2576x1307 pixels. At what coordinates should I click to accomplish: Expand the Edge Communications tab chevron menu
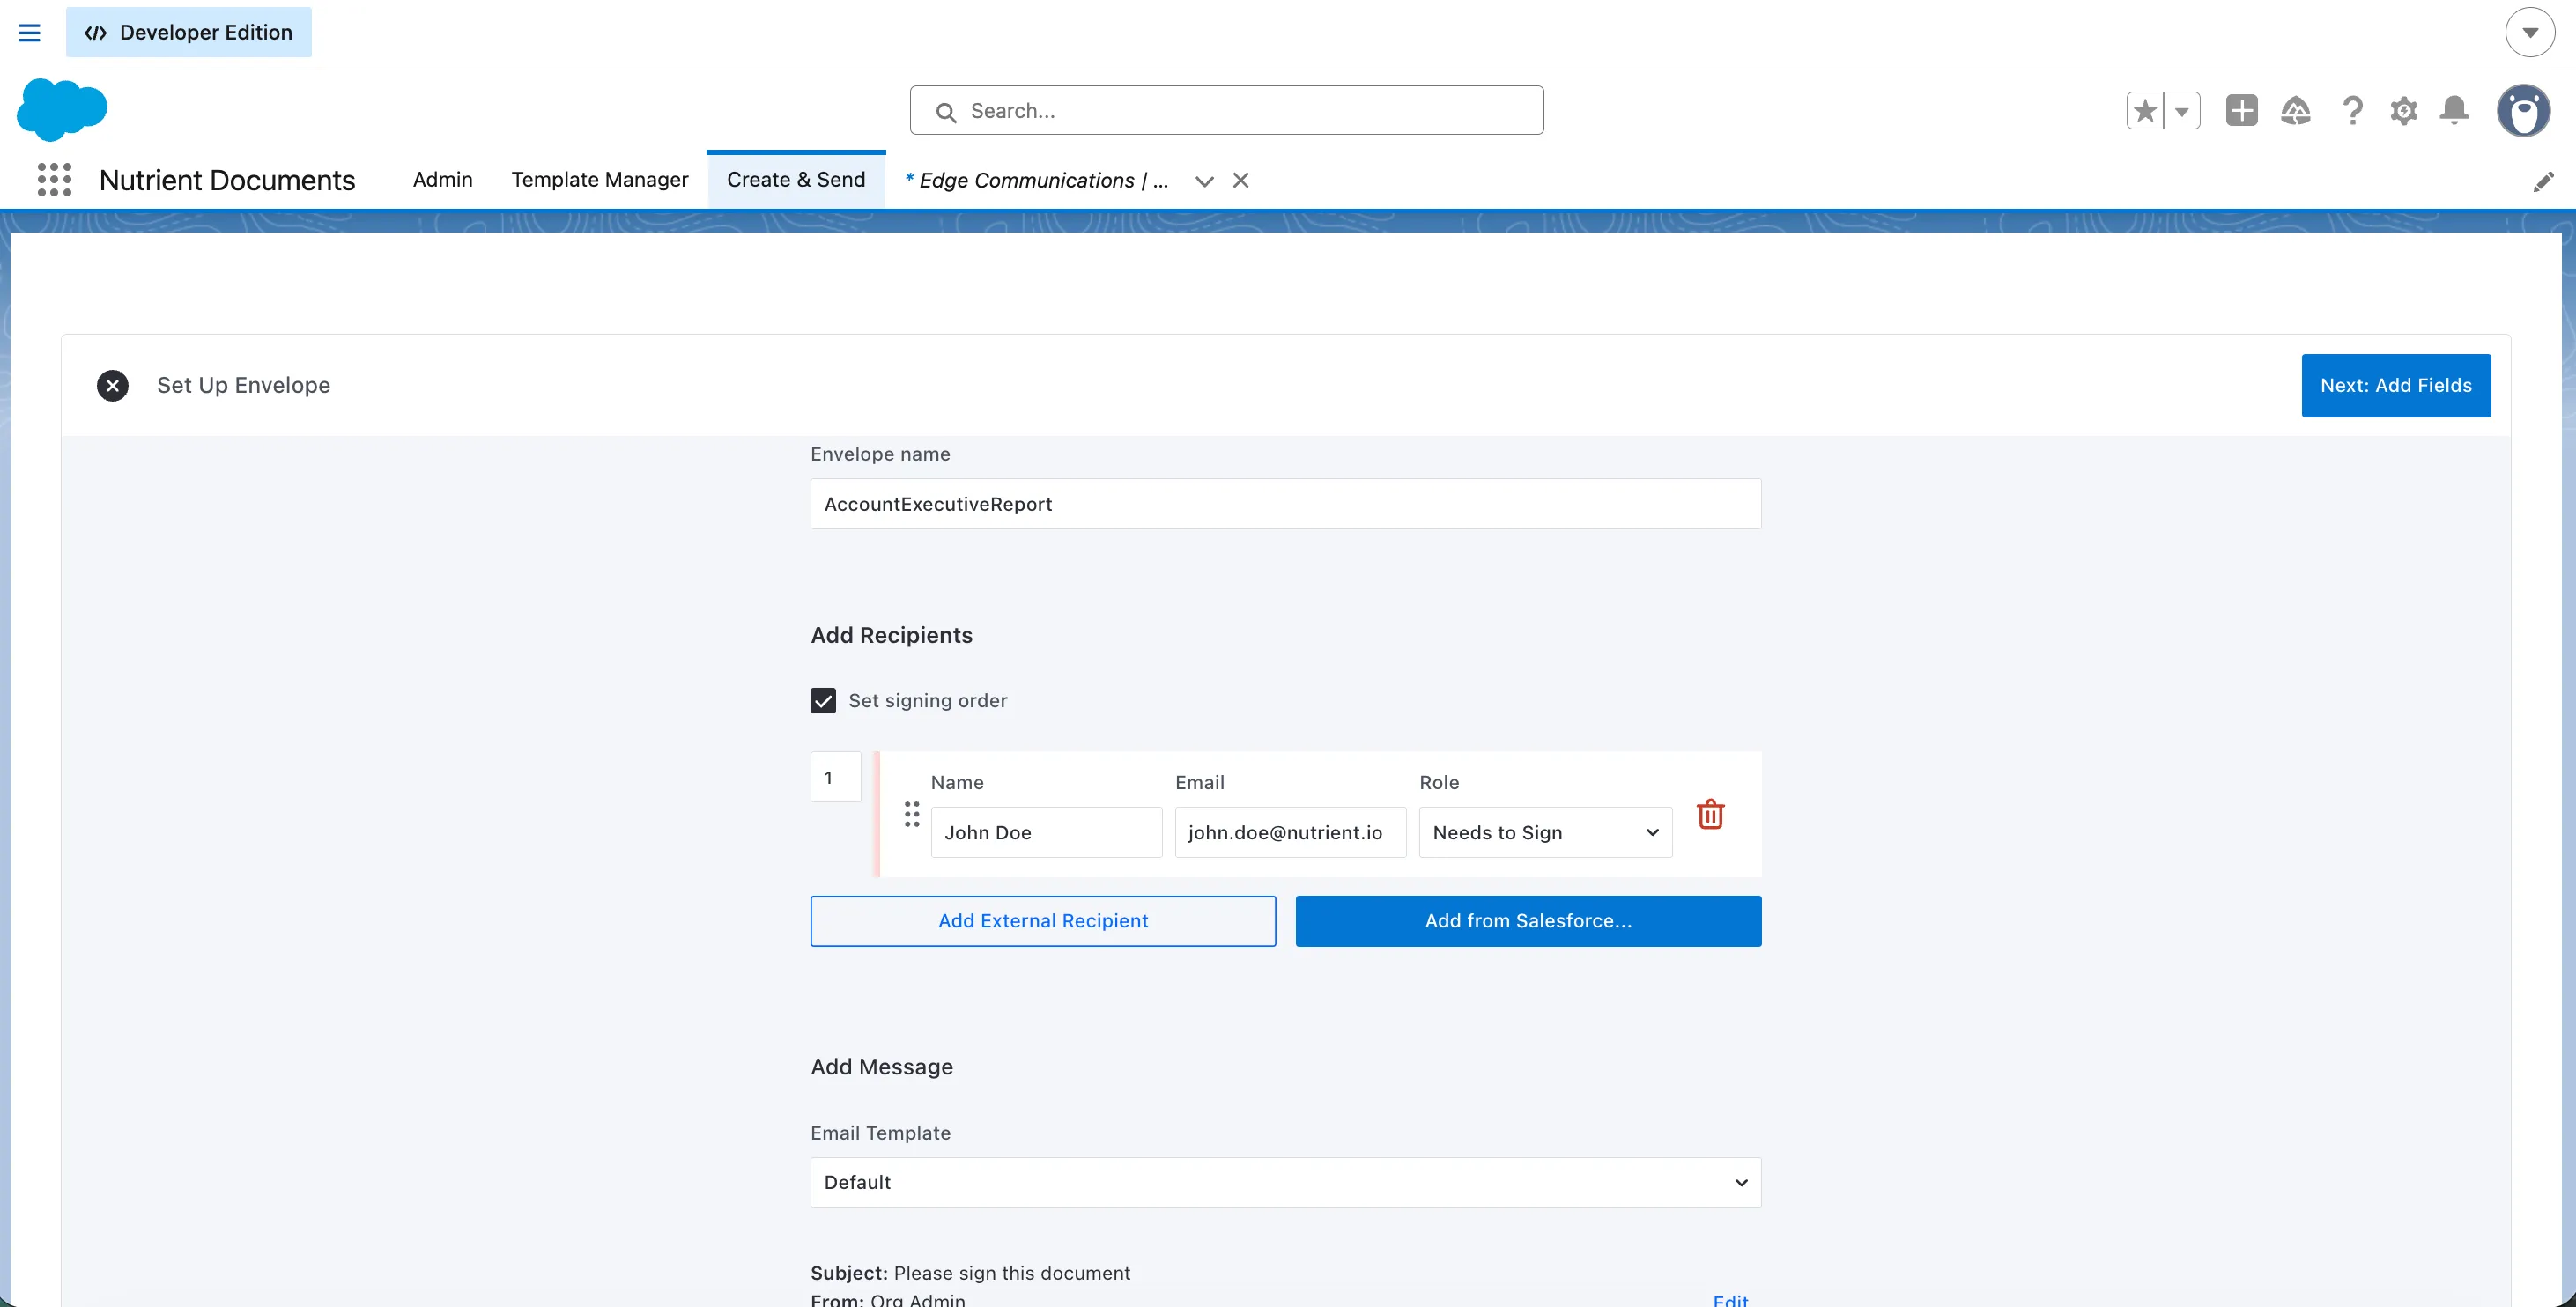1204,181
